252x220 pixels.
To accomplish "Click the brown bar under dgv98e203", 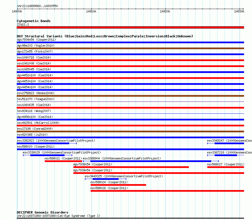I will click(130, 48).
